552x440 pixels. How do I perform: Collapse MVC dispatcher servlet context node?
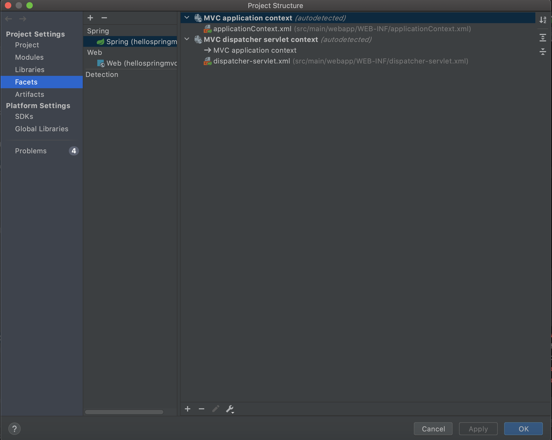[x=187, y=39]
